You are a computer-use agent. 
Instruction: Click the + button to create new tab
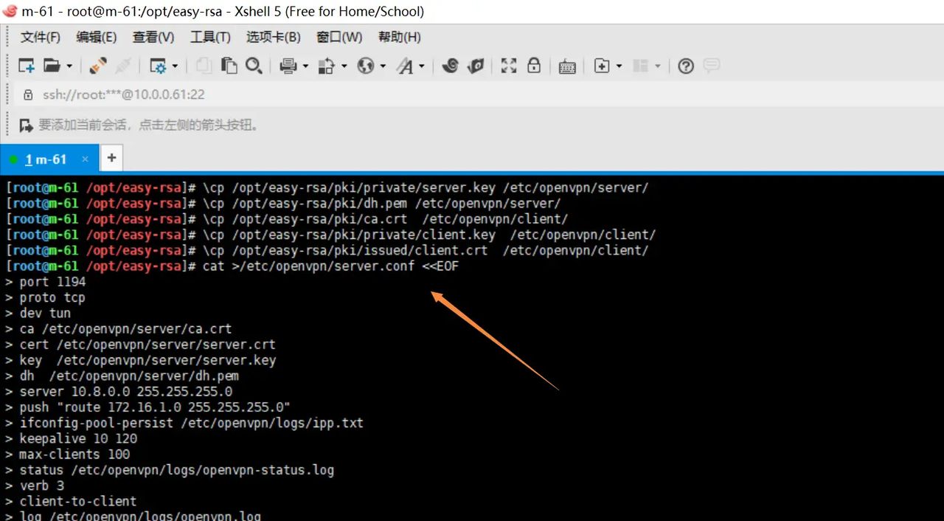click(x=111, y=157)
